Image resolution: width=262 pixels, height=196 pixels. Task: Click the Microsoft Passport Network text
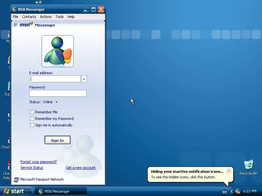pos(42,179)
